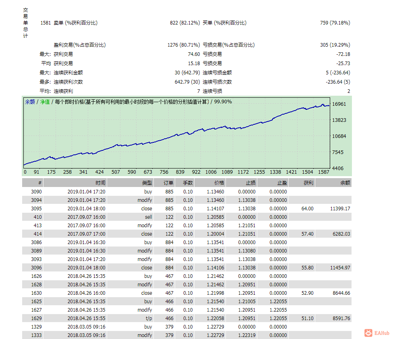The image size is (393, 339).
Task: Click the 57.40 profit cell
Action: coord(307,234)
